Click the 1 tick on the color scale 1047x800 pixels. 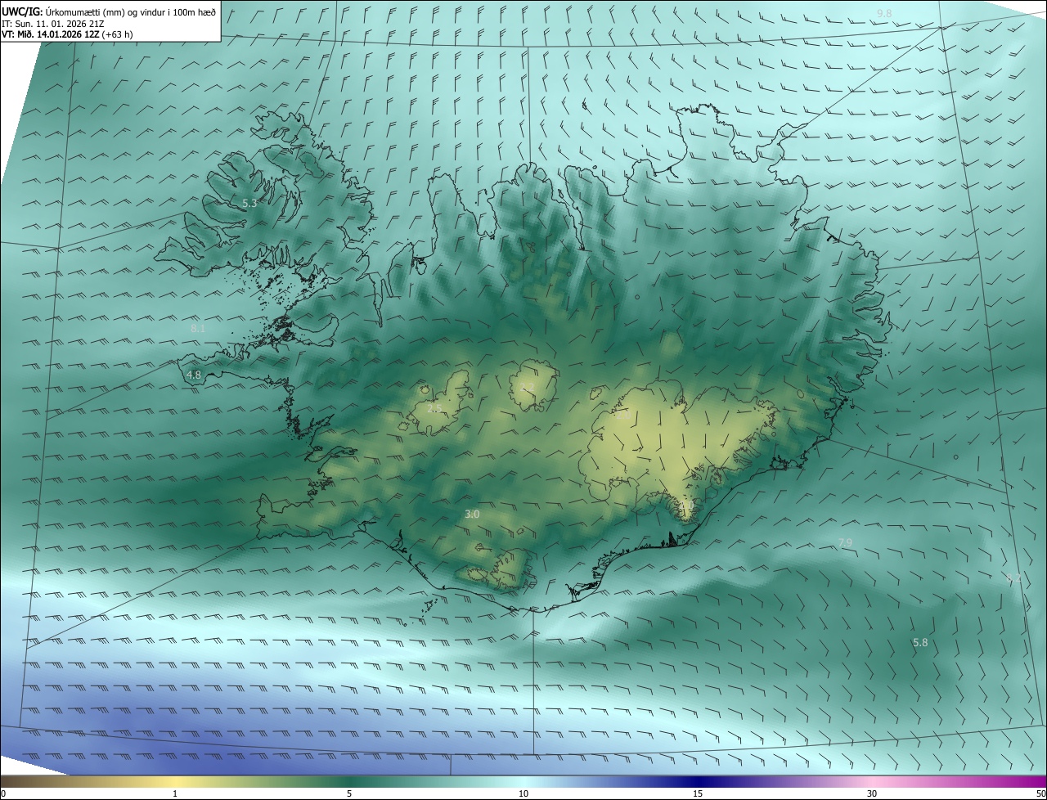coord(175,793)
